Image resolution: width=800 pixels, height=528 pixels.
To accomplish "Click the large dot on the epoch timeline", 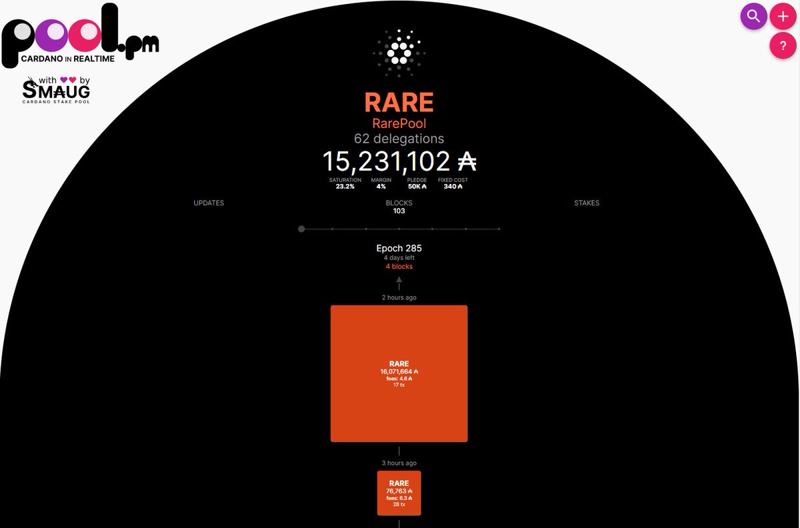I will coord(301,229).
